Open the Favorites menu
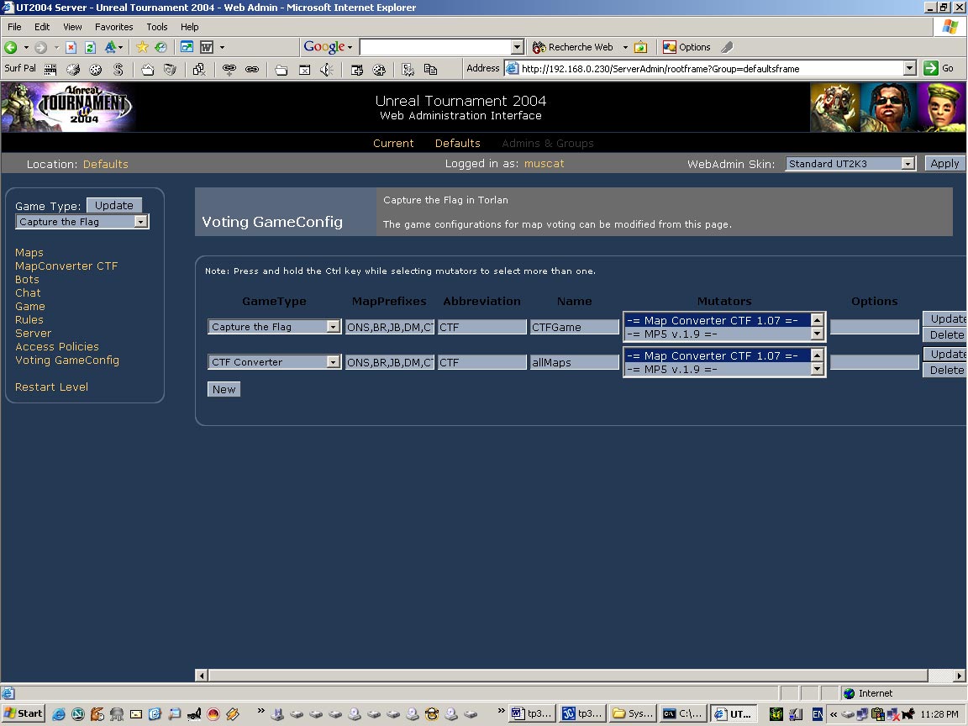The image size is (968, 726). pos(113,27)
